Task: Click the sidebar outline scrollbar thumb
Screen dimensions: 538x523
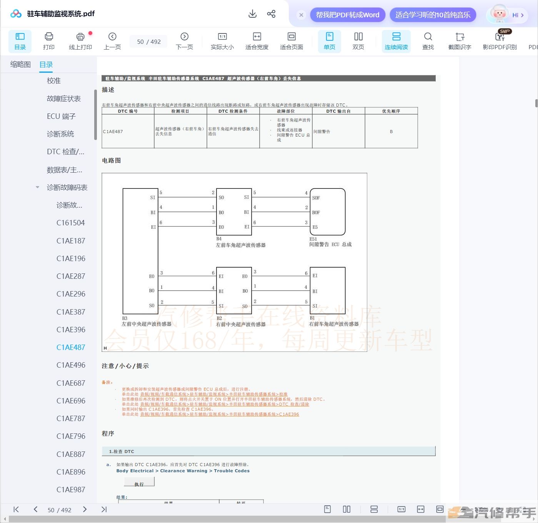Action: (95, 115)
